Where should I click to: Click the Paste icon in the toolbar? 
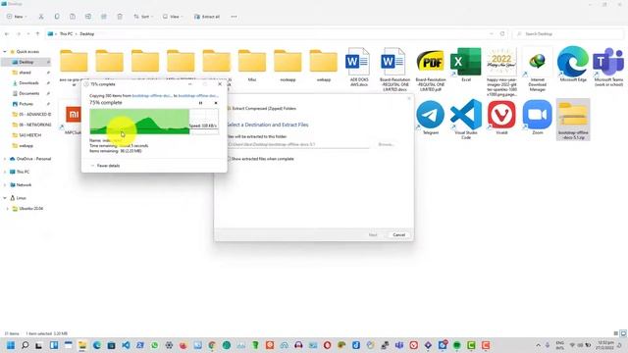[x=73, y=17]
